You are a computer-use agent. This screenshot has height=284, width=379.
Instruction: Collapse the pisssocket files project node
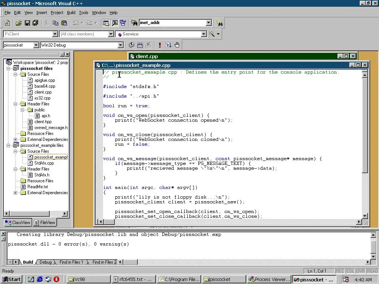pos(9,68)
